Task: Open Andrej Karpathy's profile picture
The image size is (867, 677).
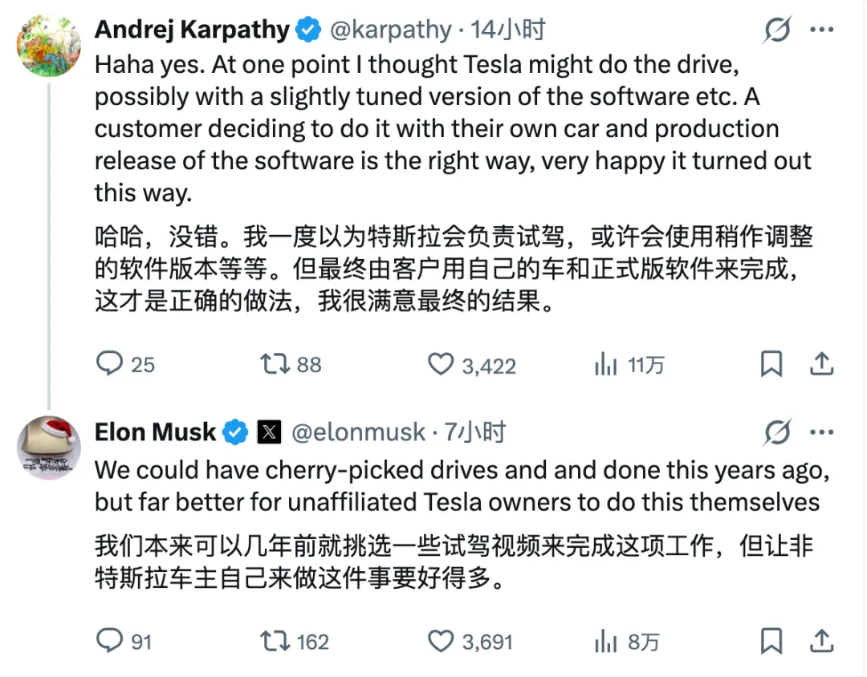Action: [49, 45]
